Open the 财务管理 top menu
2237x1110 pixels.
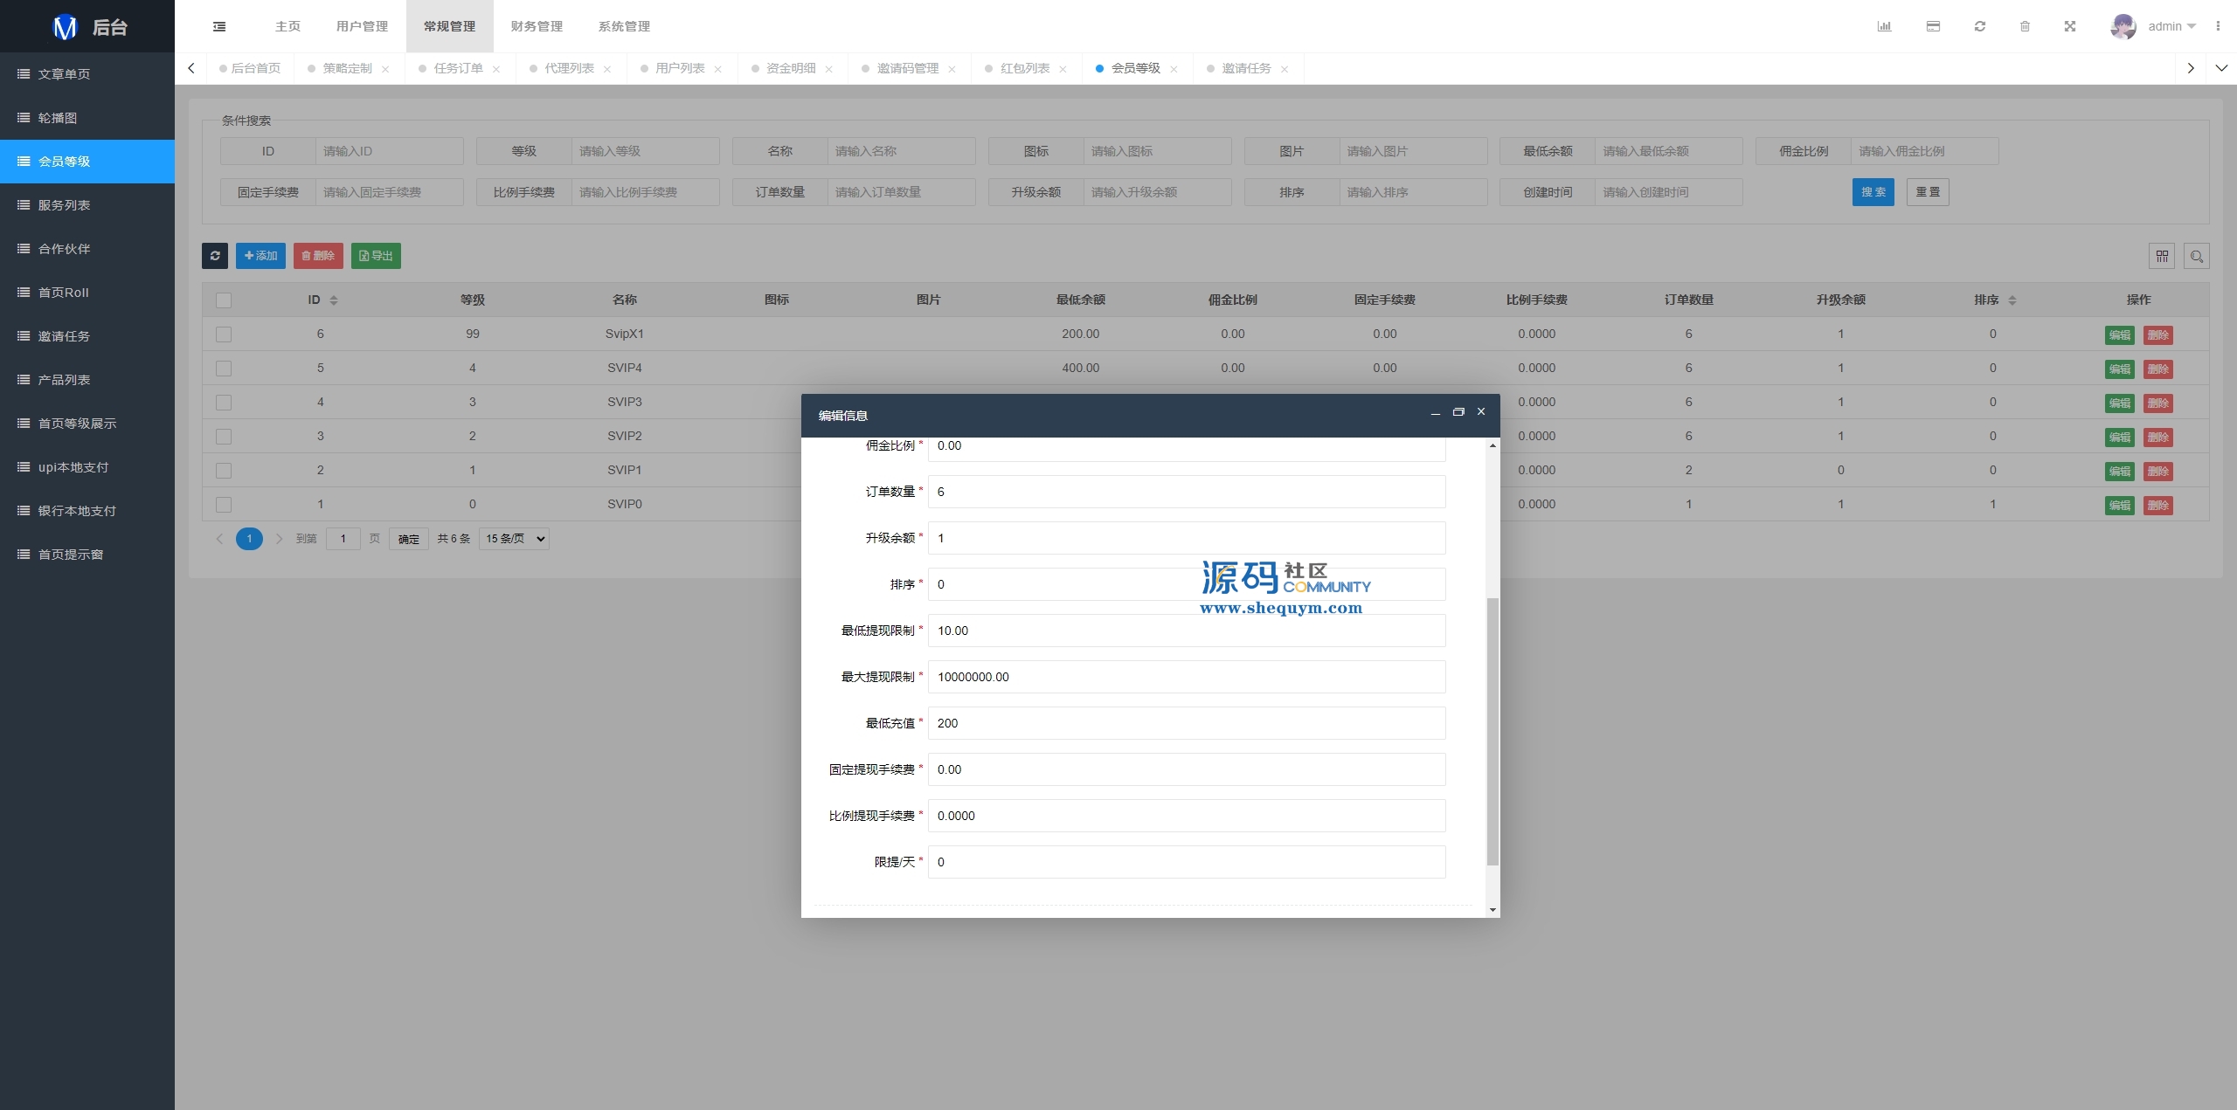(x=537, y=26)
